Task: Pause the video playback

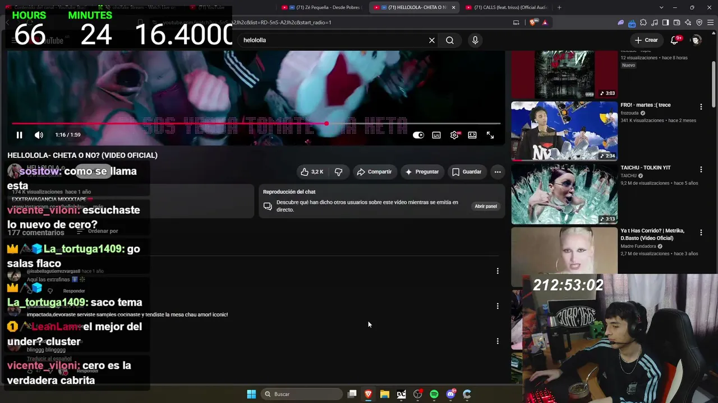Action: 19,135
